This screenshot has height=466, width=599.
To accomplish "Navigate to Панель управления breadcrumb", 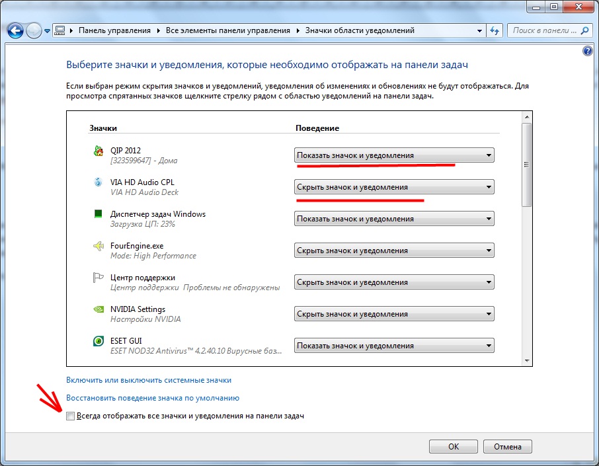I will [x=114, y=30].
